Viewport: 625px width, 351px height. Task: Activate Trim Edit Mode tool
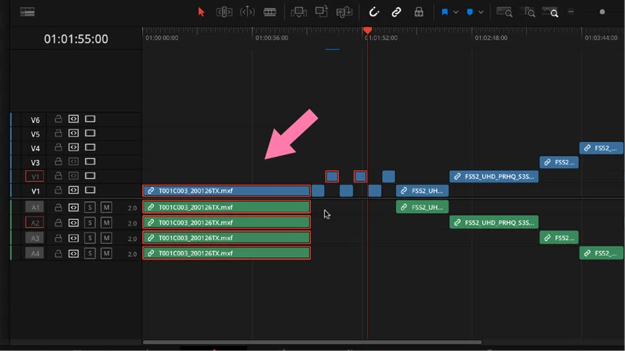coord(224,12)
